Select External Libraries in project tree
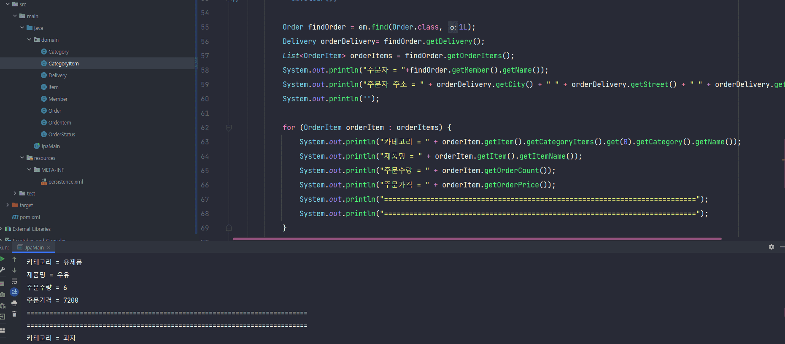Screen dimensions: 785x344 (32, 229)
